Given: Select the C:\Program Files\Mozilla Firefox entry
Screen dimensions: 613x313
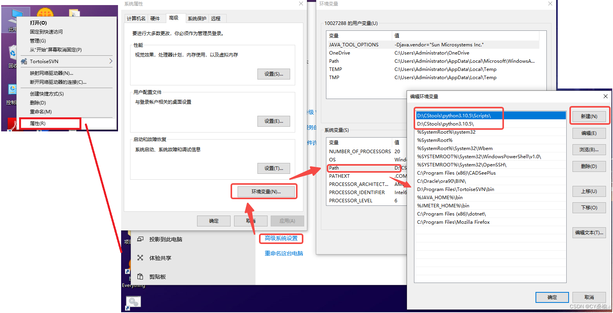Looking at the screenshot, I should coord(490,222).
